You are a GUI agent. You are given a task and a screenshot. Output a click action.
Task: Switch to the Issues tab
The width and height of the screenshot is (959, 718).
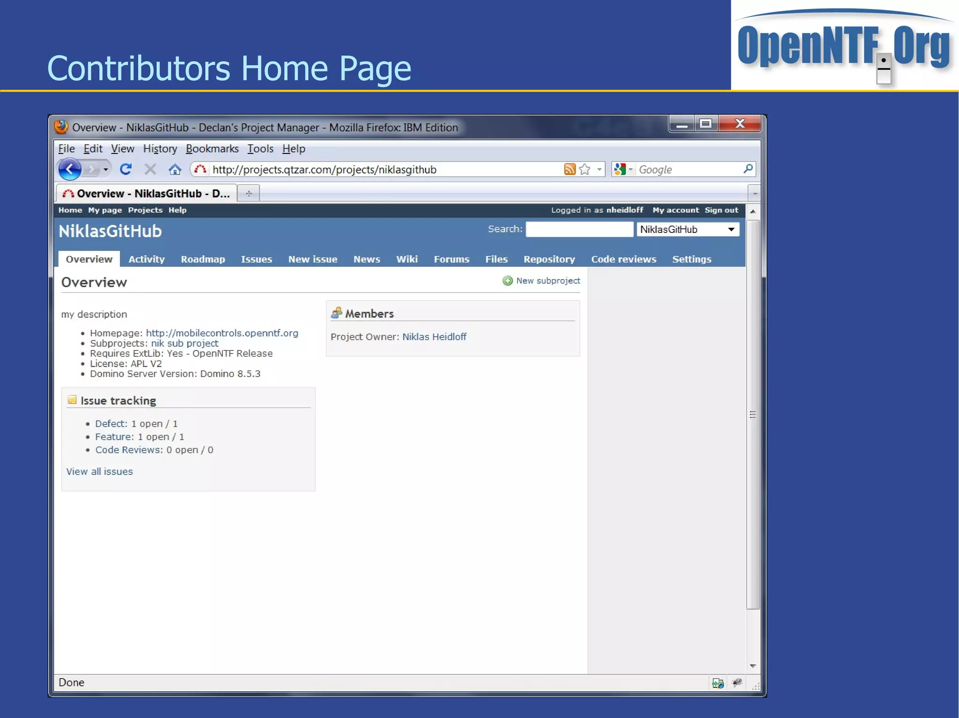pyautogui.click(x=256, y=259)
